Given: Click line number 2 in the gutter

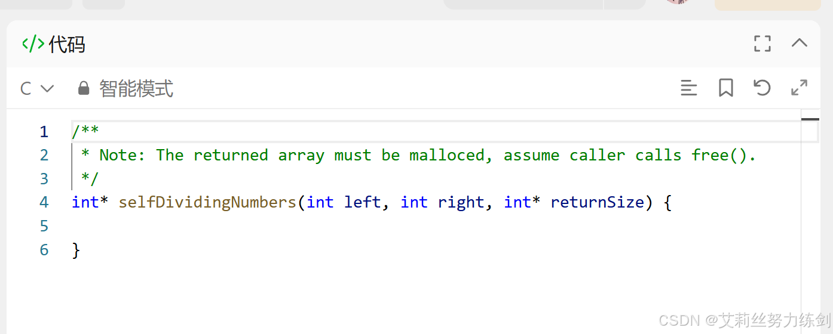Looking at the screenshot, I should pyautogui.click(x=44, y=155).
